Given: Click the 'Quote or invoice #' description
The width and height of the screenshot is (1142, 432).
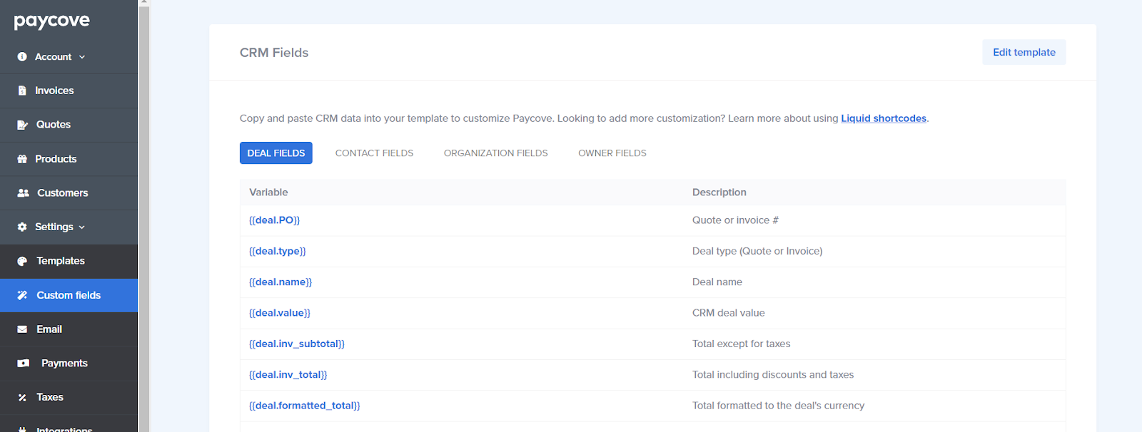Looking at the screenshot, I should pos(735,220).
